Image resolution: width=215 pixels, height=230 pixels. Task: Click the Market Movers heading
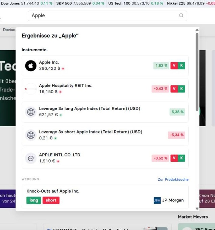pyautogui.click(x=193, y=217)
